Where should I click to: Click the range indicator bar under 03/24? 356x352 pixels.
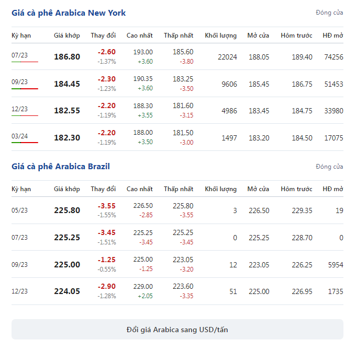click(25, 143)
